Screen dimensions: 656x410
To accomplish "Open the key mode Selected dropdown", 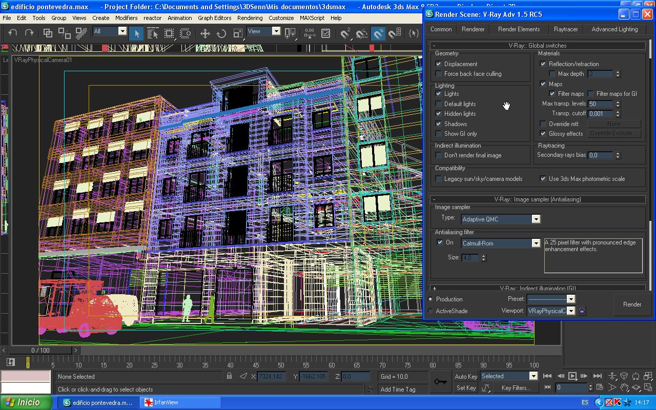I will click(508, 376).
